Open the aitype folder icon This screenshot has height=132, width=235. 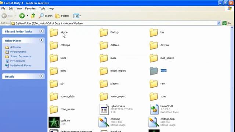(54, 33)
